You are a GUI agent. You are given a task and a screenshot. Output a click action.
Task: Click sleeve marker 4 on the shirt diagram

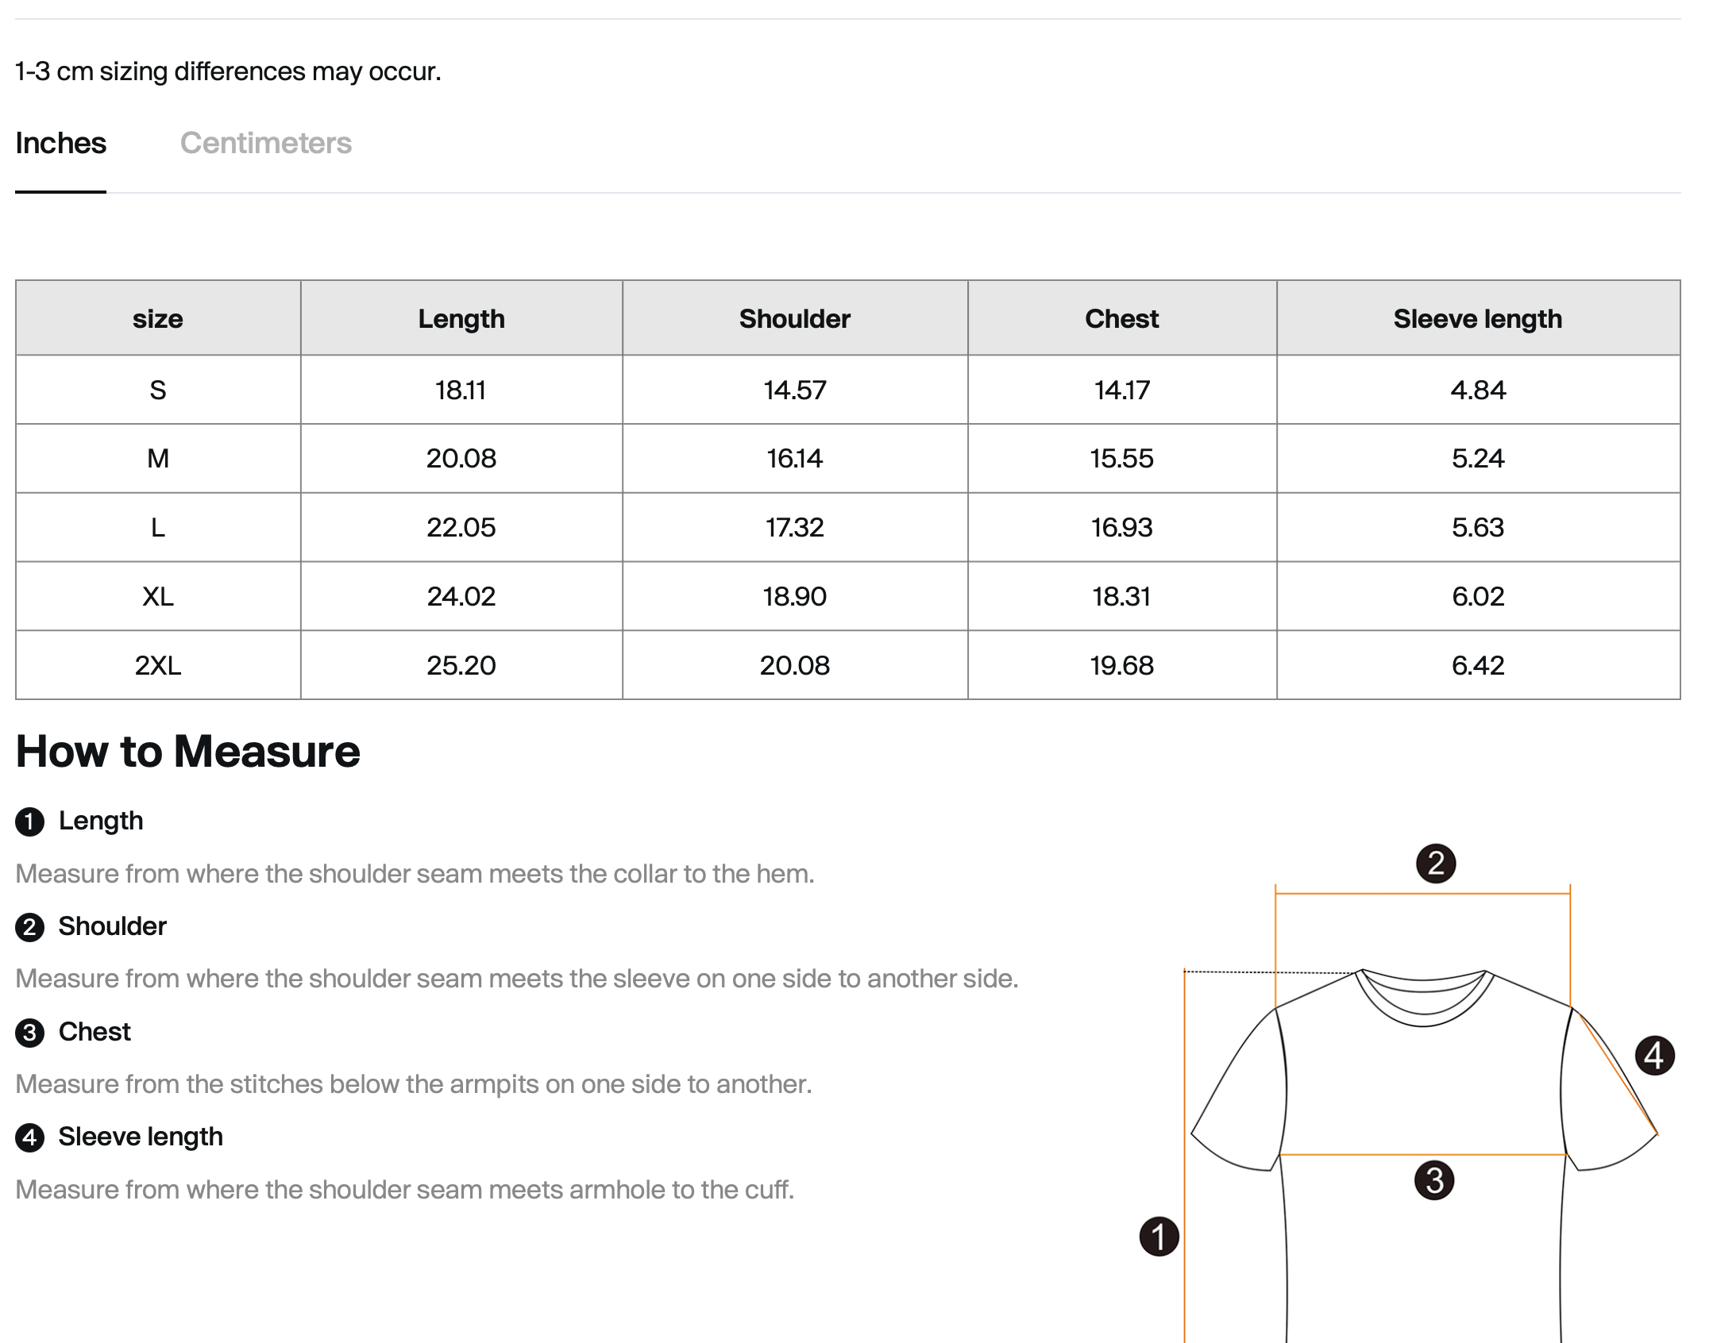tap(1654, 1056)
